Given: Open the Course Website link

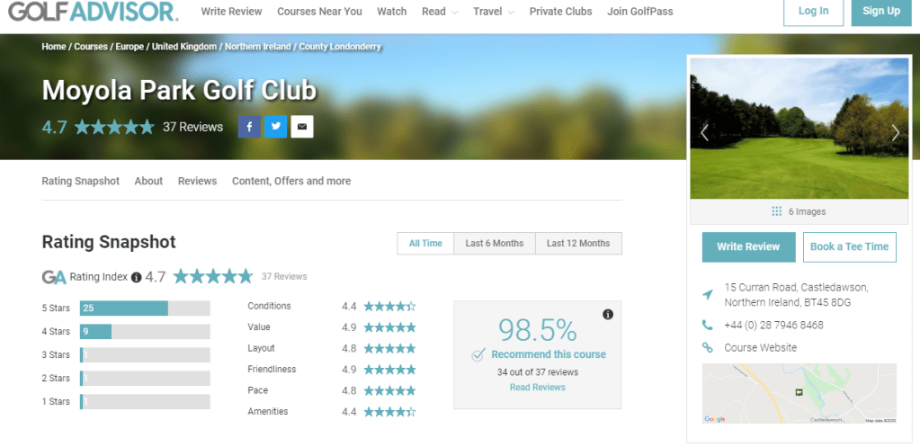Looking at the screenshot, I should point(761,347).
